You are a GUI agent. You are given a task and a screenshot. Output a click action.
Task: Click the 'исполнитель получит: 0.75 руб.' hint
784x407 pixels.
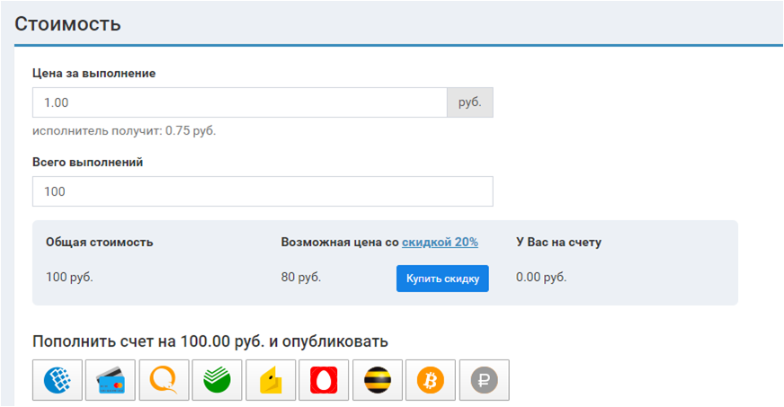(x=124, y=131)
